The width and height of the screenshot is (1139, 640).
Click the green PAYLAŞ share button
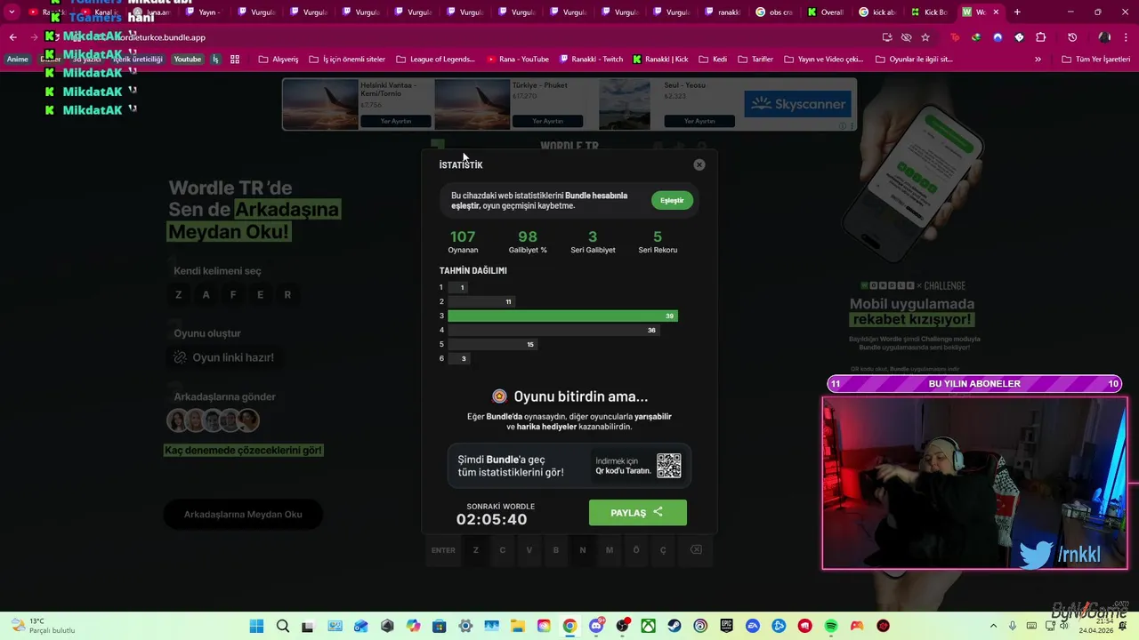point(638,512)
